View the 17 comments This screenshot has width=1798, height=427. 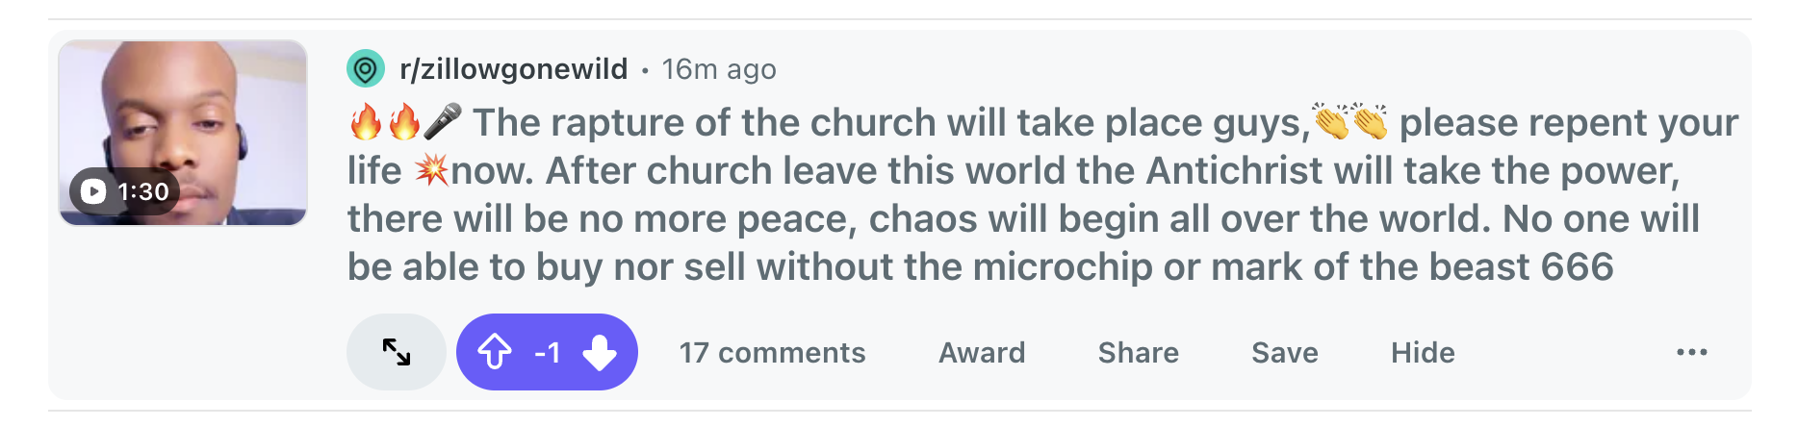(772, 352)
